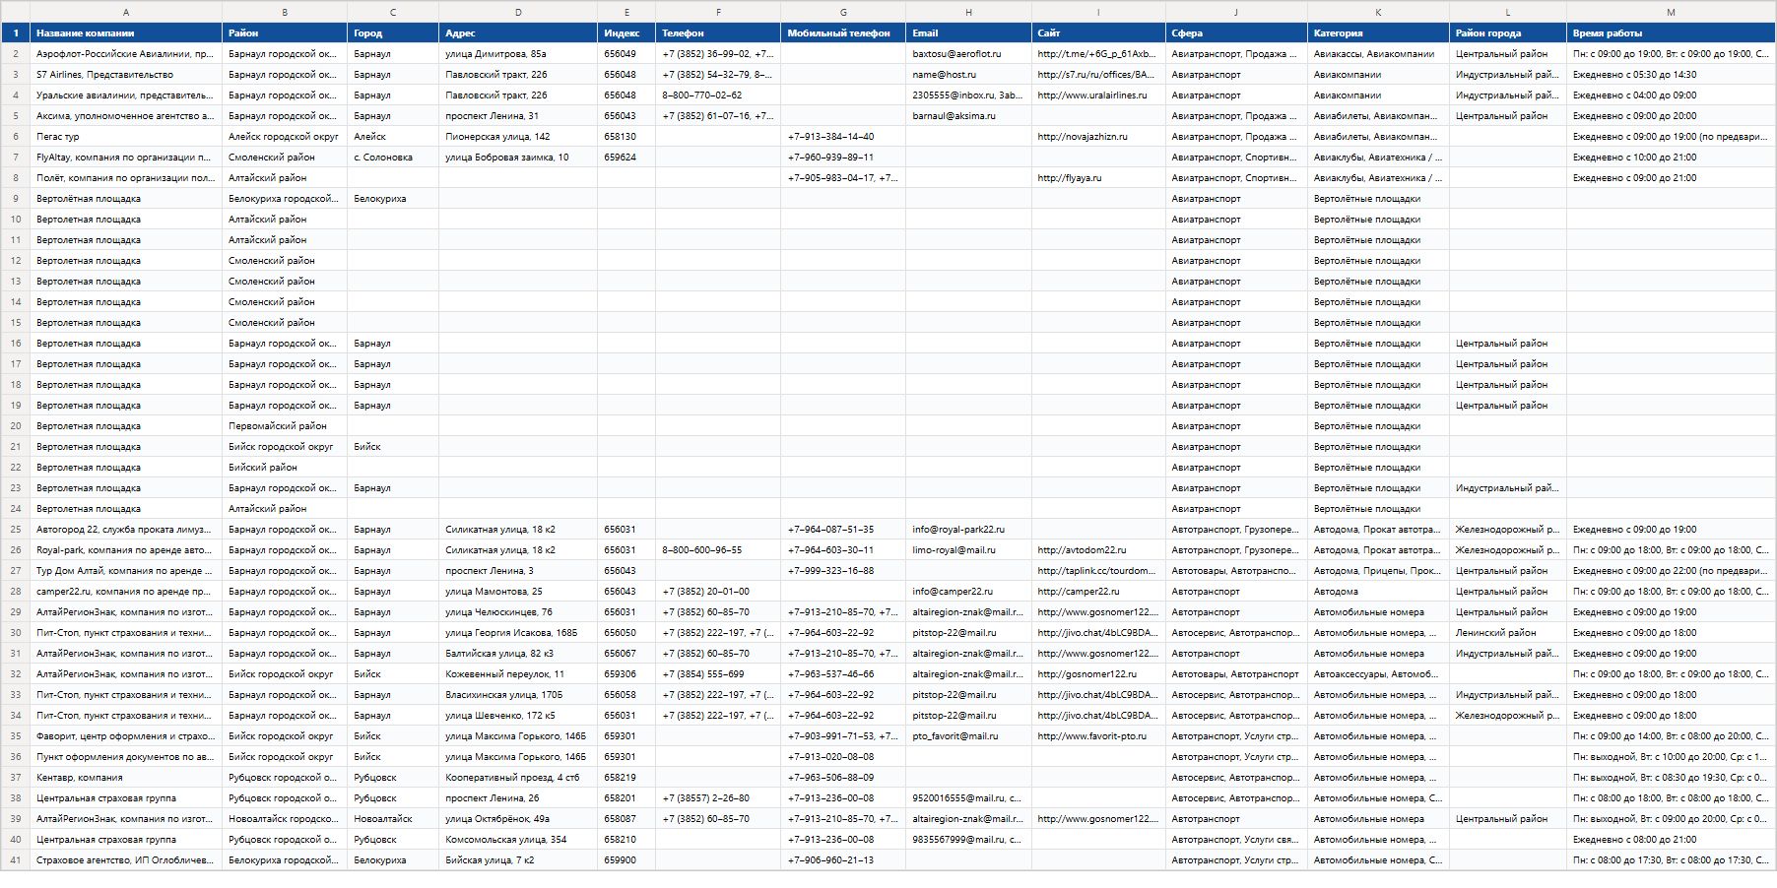Select address 'улица Мамонтова, 25'
Image resolution: width=1777 pixels, height=888 pixels.
click(518, 592)
